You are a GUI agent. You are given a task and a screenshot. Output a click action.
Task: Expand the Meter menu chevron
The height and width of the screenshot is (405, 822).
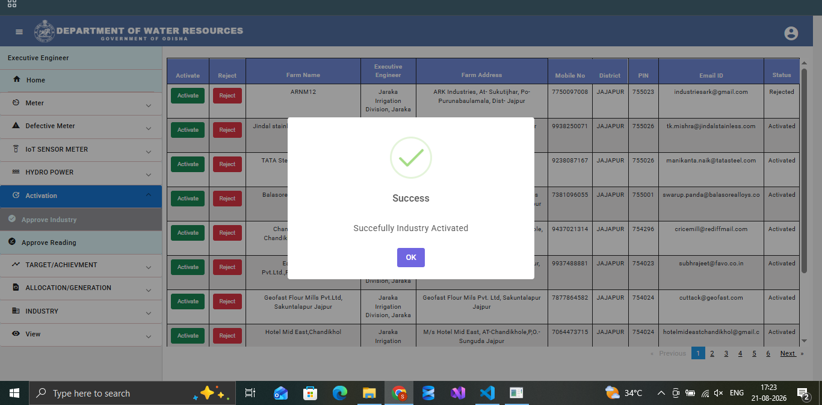click(x=149, y=105)
